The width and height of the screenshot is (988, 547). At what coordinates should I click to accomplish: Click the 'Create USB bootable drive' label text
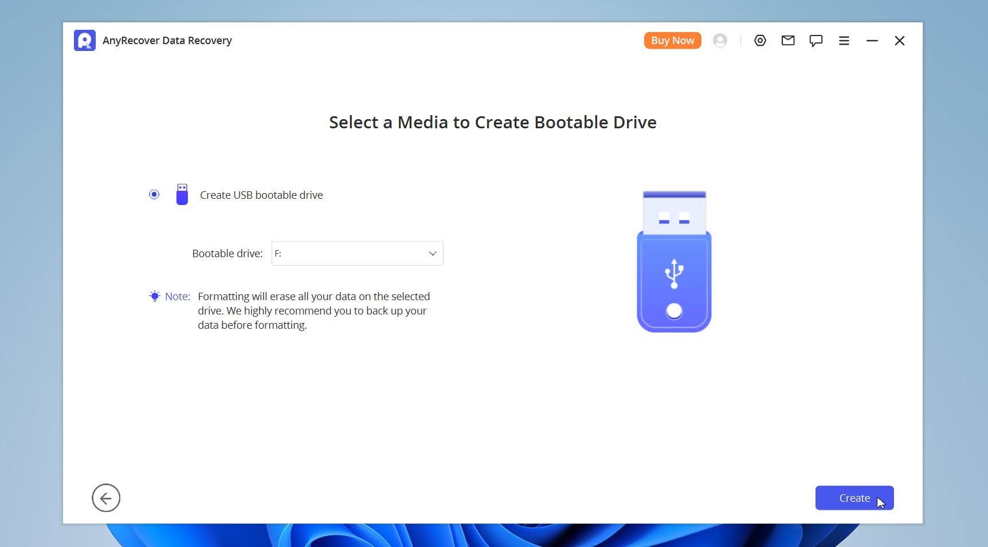261,195
